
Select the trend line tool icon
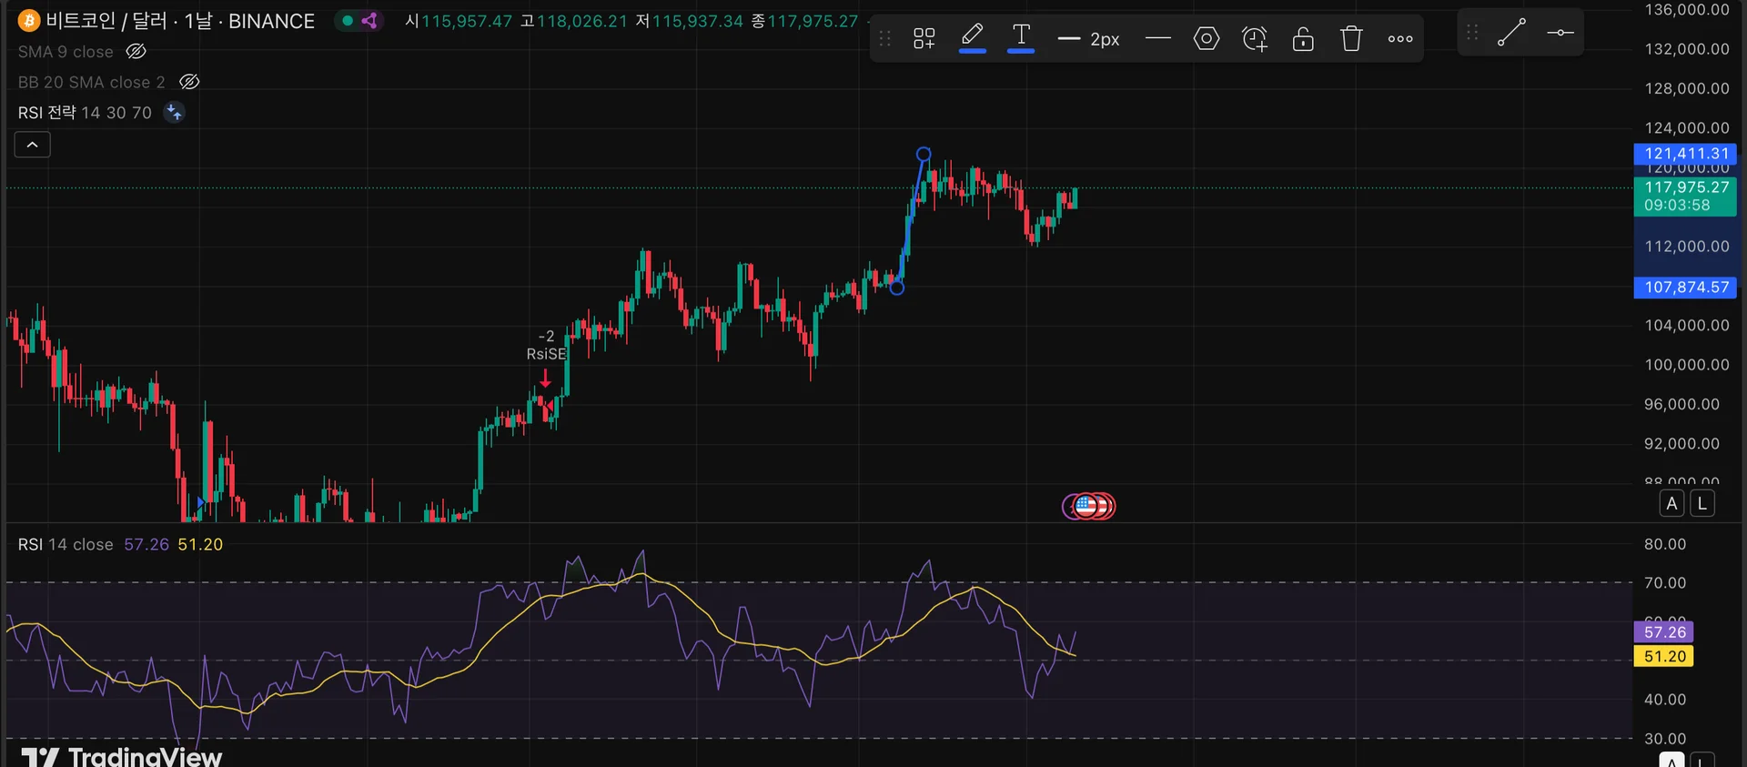click(1511, 33)
